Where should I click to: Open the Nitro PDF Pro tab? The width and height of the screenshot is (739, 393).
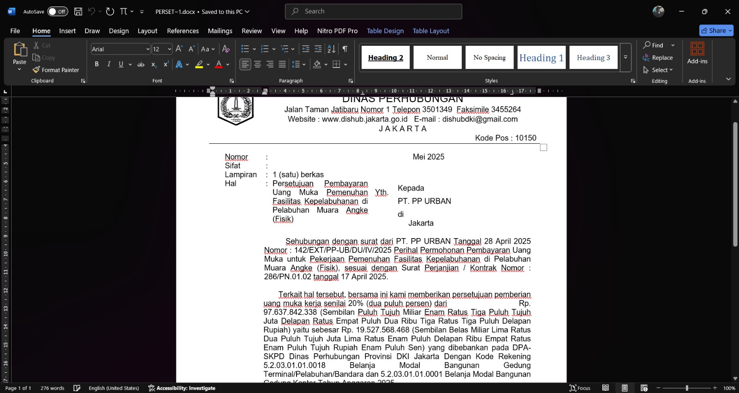pyautogui.click(x=337, y=31)
